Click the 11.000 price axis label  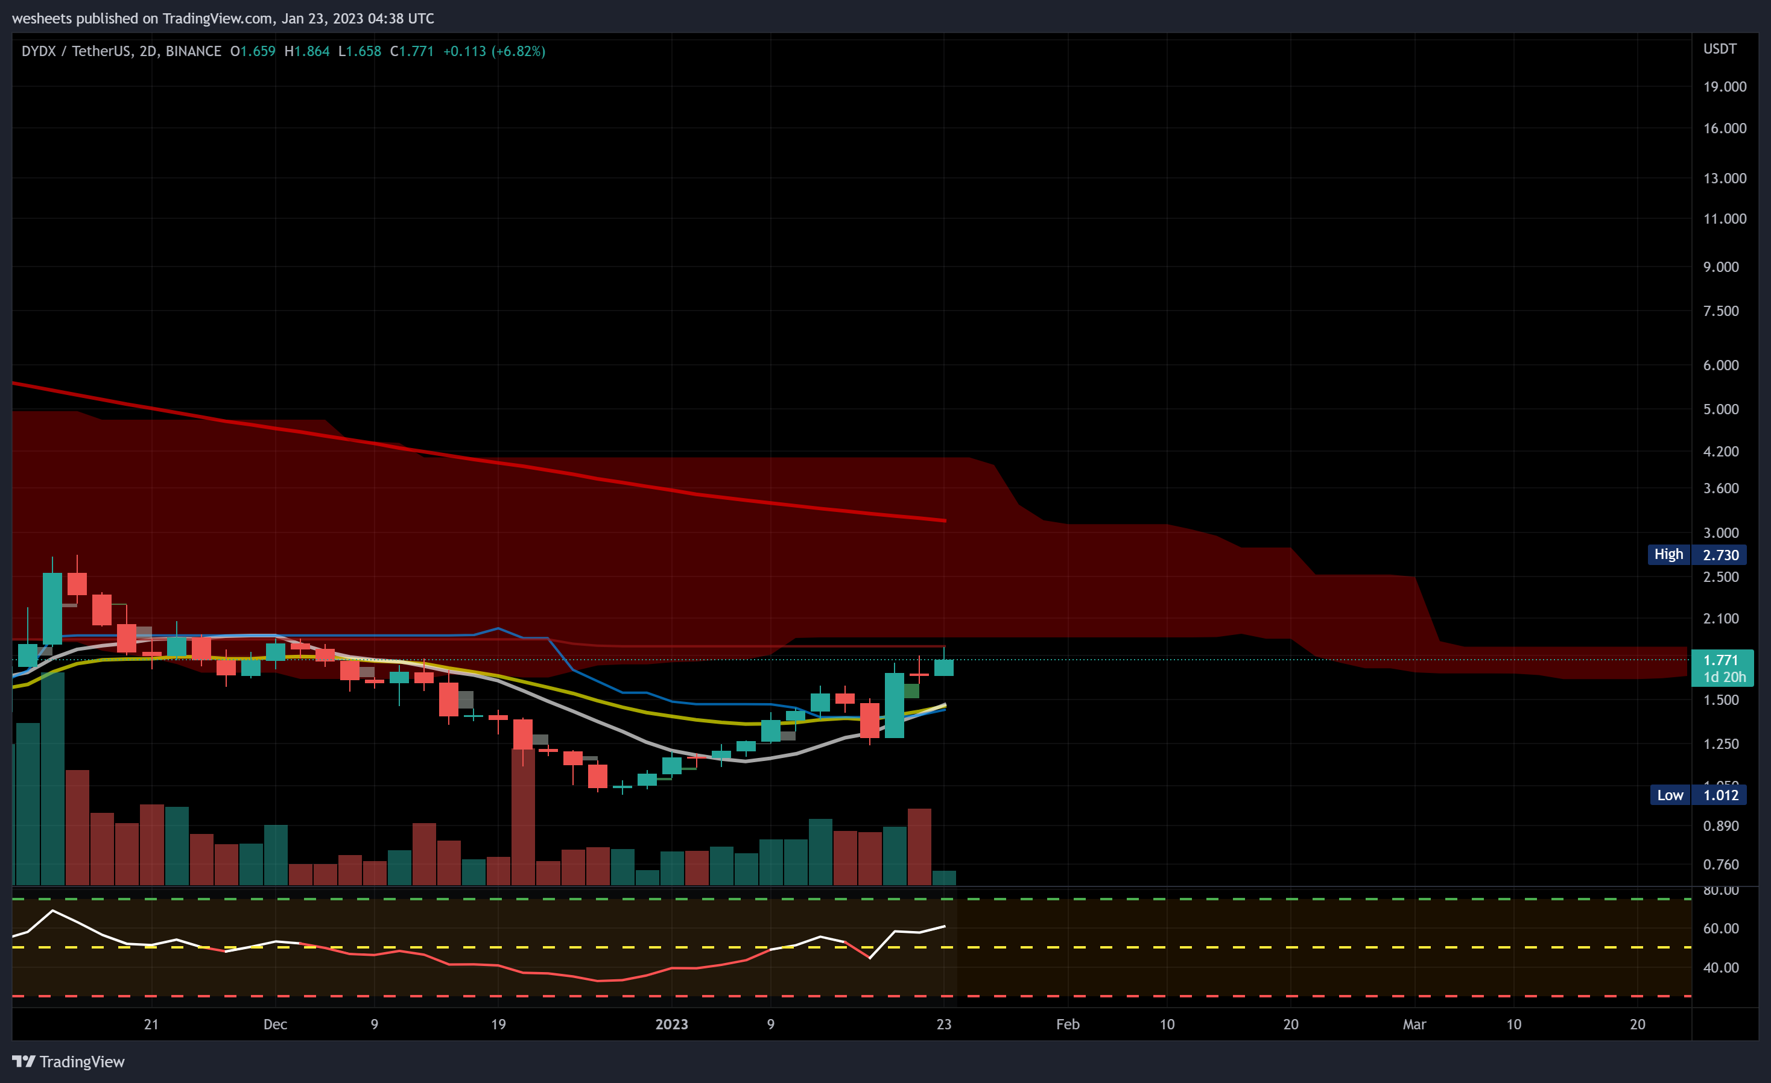(1725, 218)
